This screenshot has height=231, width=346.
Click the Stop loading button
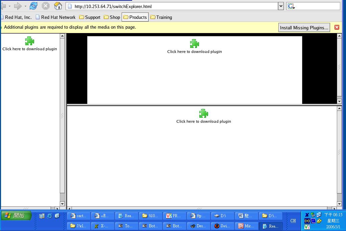(46, 6)
